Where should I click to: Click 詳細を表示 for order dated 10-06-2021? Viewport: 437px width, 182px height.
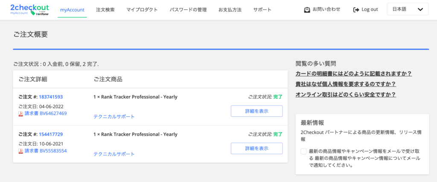256,148
